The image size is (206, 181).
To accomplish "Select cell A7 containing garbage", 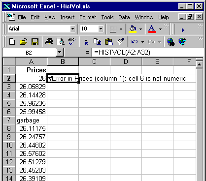I will point(32,121).
